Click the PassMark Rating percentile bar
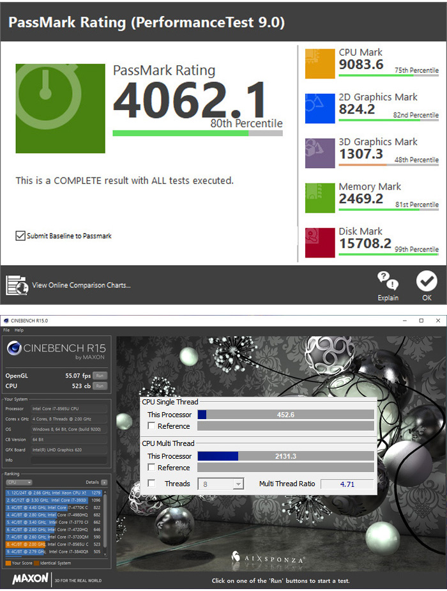This screenshot has height=591, width=447. click(198, 133)
